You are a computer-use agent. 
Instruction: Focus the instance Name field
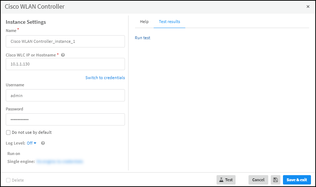pyautogui.click(x=65, y=41)
